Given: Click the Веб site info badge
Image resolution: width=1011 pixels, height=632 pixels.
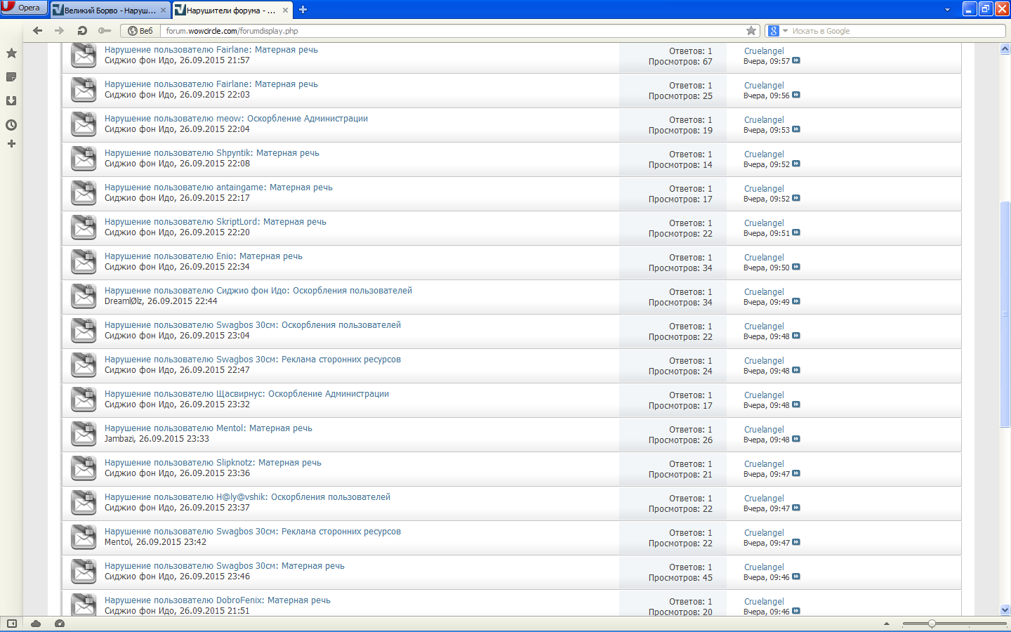Looking at the screenshot, I should 140,31.
